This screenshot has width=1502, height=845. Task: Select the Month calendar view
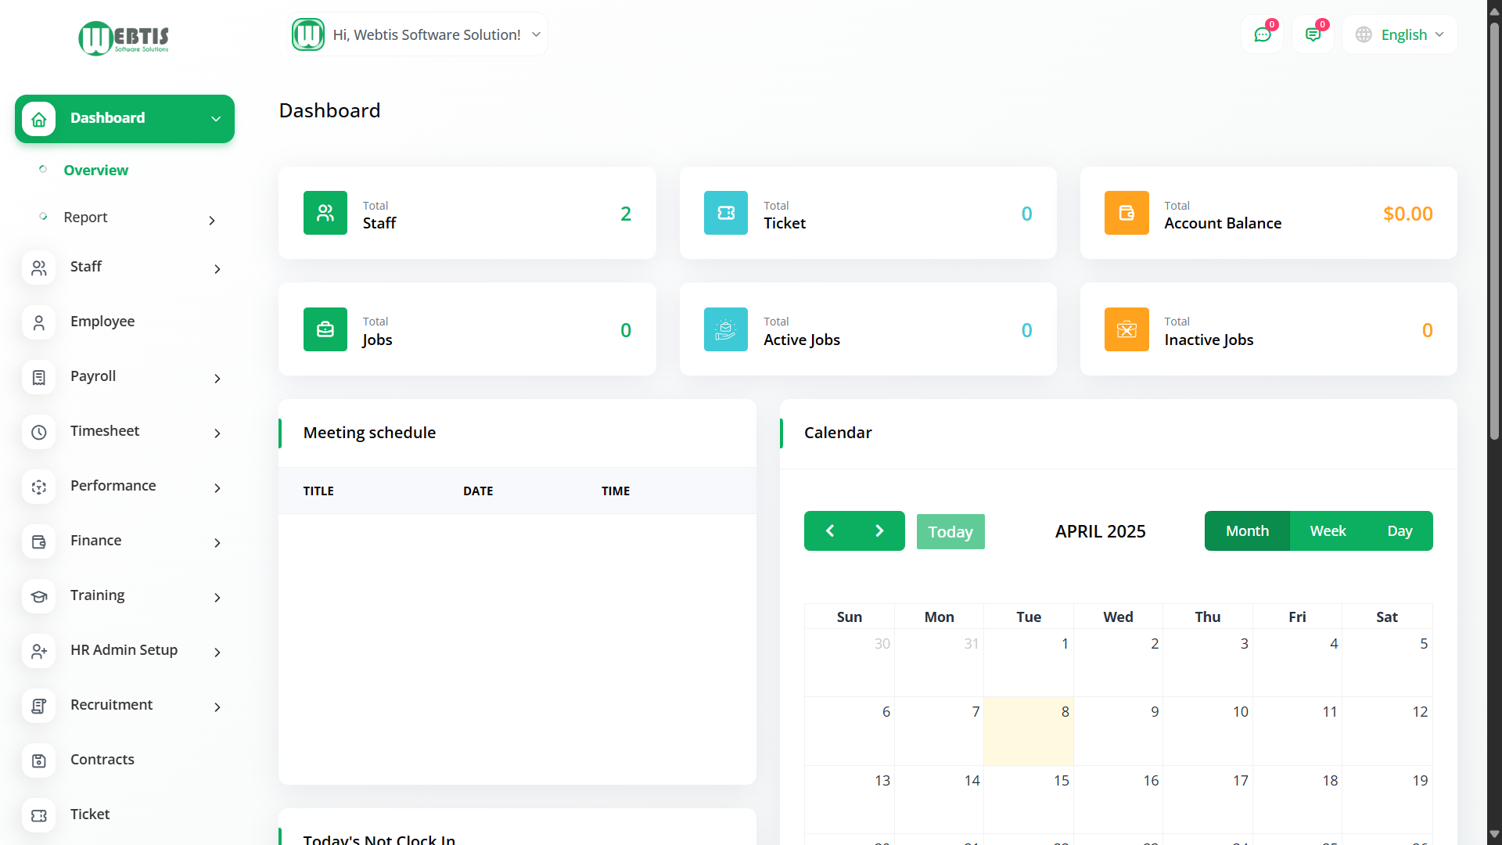tap(1247, 531)
